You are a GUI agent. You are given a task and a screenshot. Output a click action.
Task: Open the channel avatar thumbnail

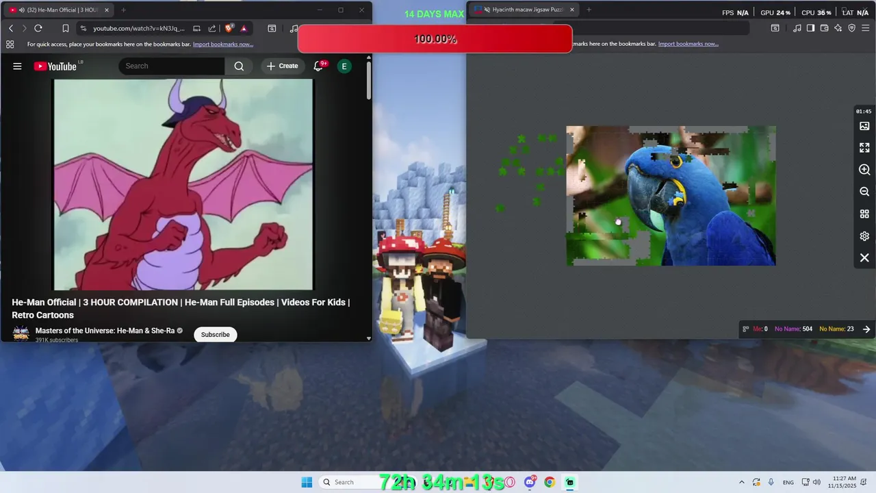pos(21,334)
